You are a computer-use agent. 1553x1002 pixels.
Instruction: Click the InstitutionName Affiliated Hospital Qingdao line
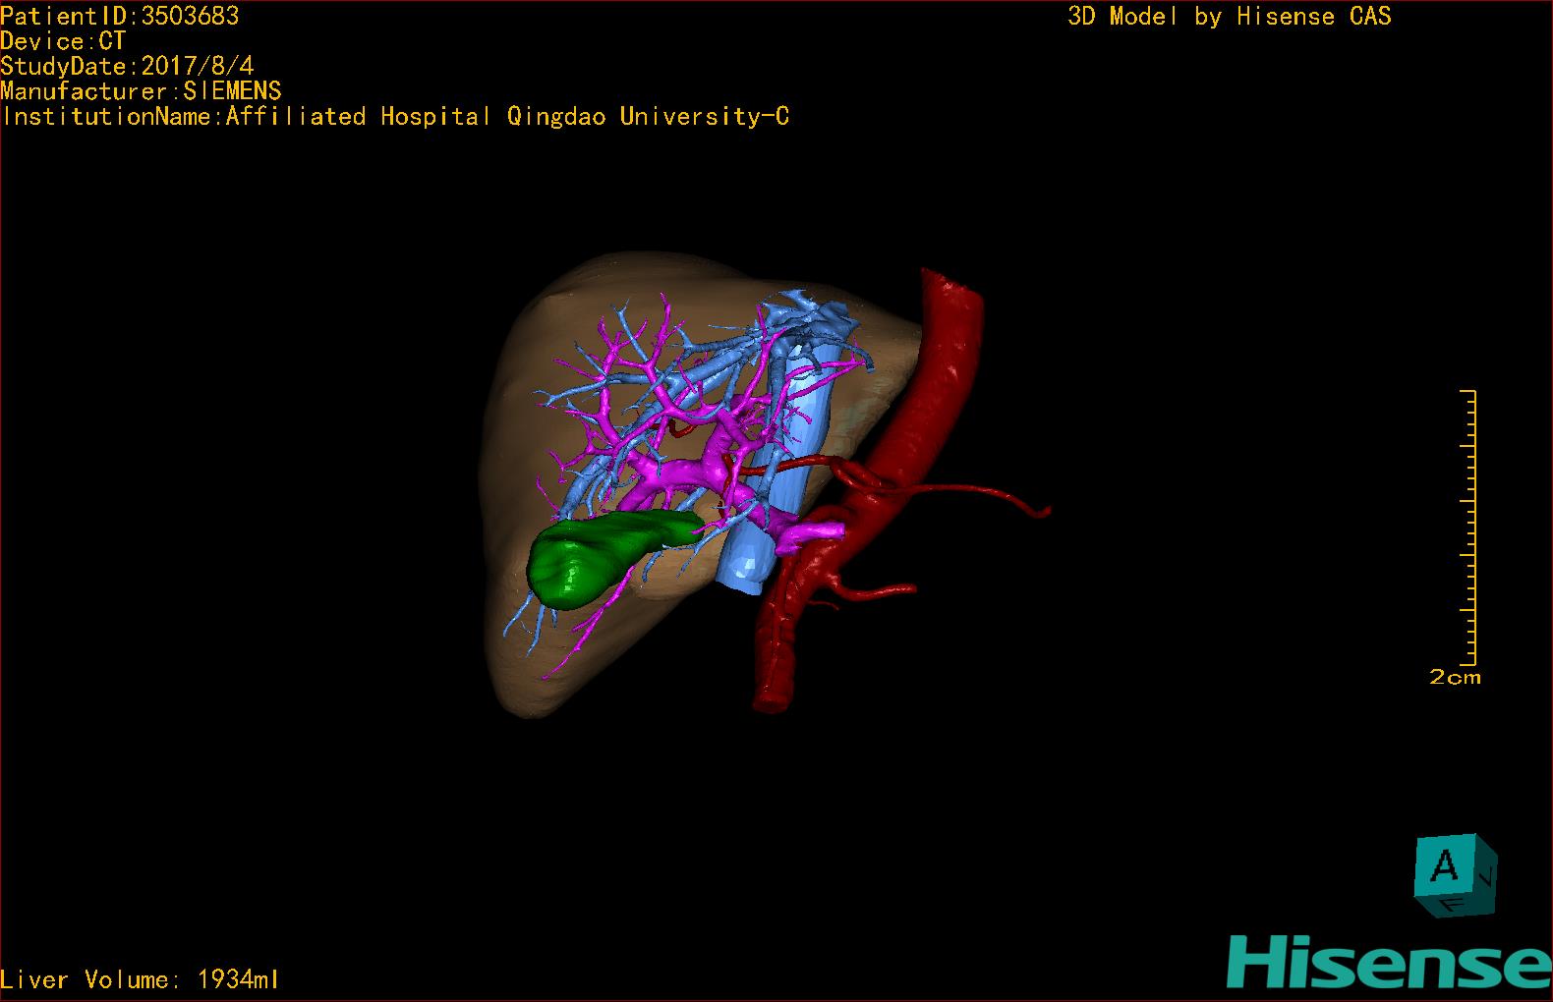(395, 117)
